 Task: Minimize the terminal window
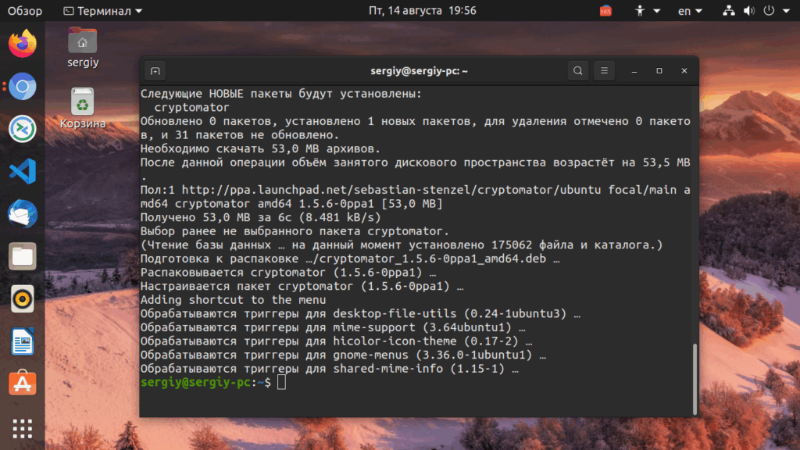click(634, 71)
